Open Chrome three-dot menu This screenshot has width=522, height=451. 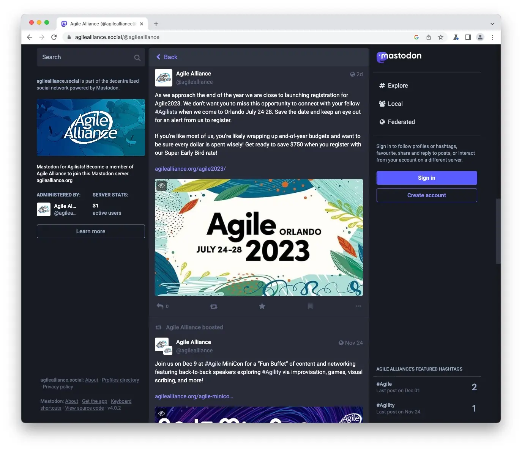click(x=492, y=37)
